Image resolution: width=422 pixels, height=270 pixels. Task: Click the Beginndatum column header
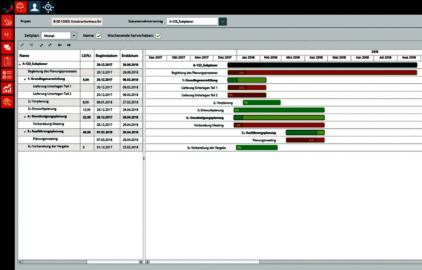[x=107, y=55]
